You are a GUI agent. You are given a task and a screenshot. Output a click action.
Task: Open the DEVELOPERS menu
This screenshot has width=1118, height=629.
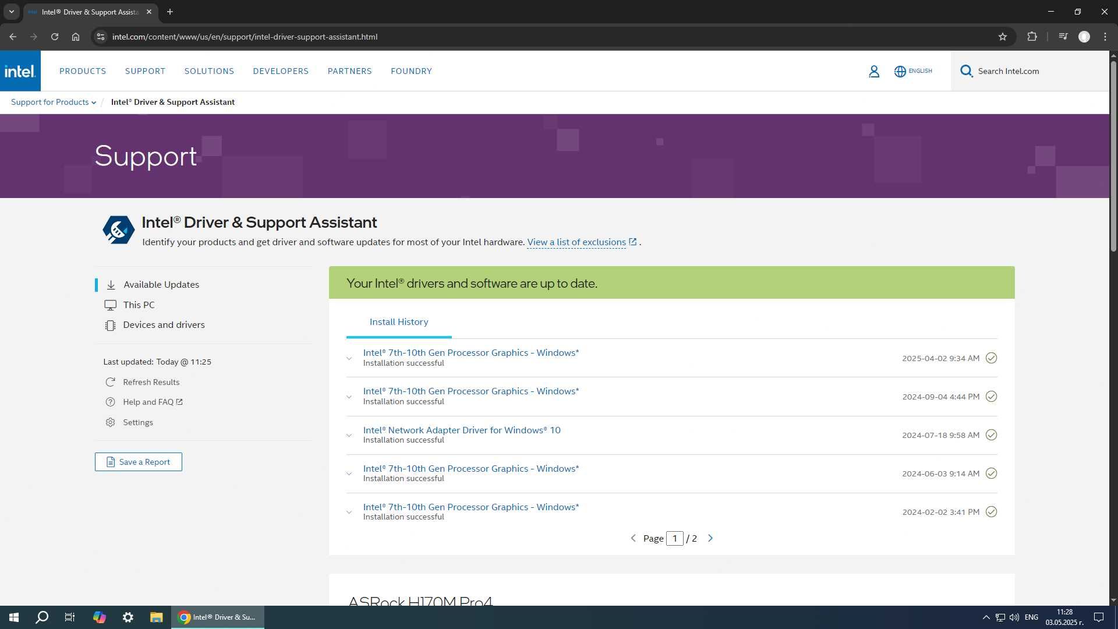click(x=281, y=71)
